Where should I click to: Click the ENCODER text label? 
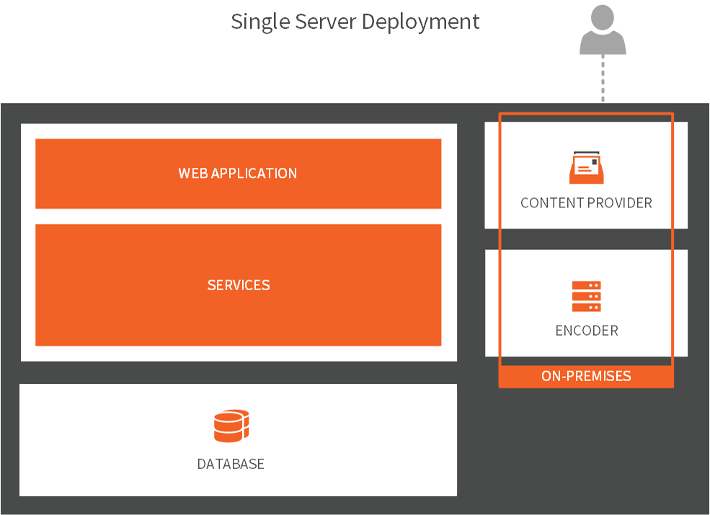pos(586,331)
